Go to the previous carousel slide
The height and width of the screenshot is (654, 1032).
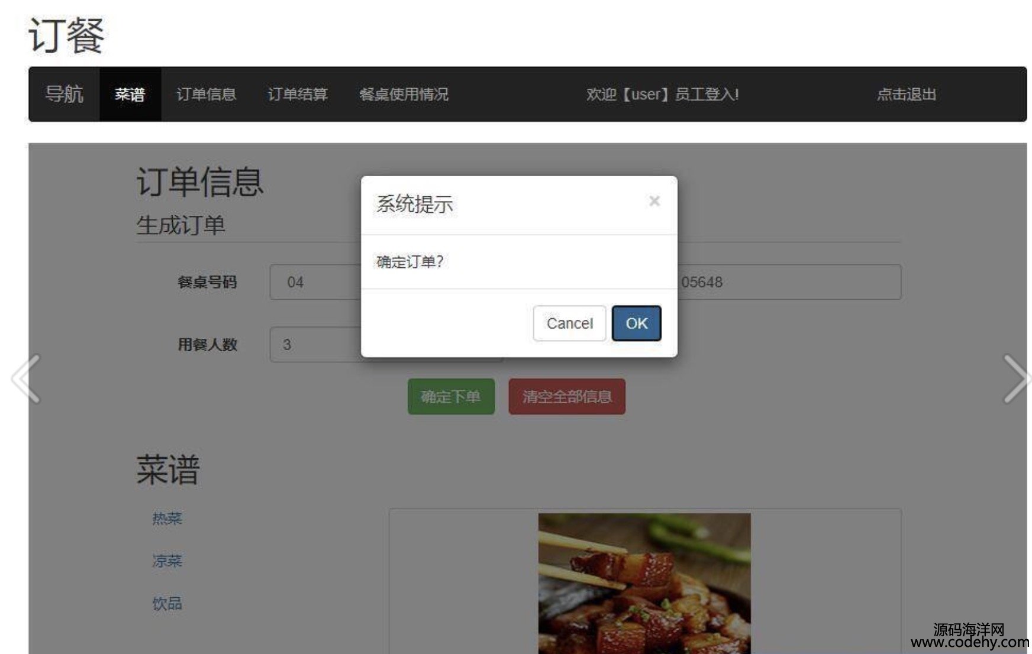pos(26,379)
